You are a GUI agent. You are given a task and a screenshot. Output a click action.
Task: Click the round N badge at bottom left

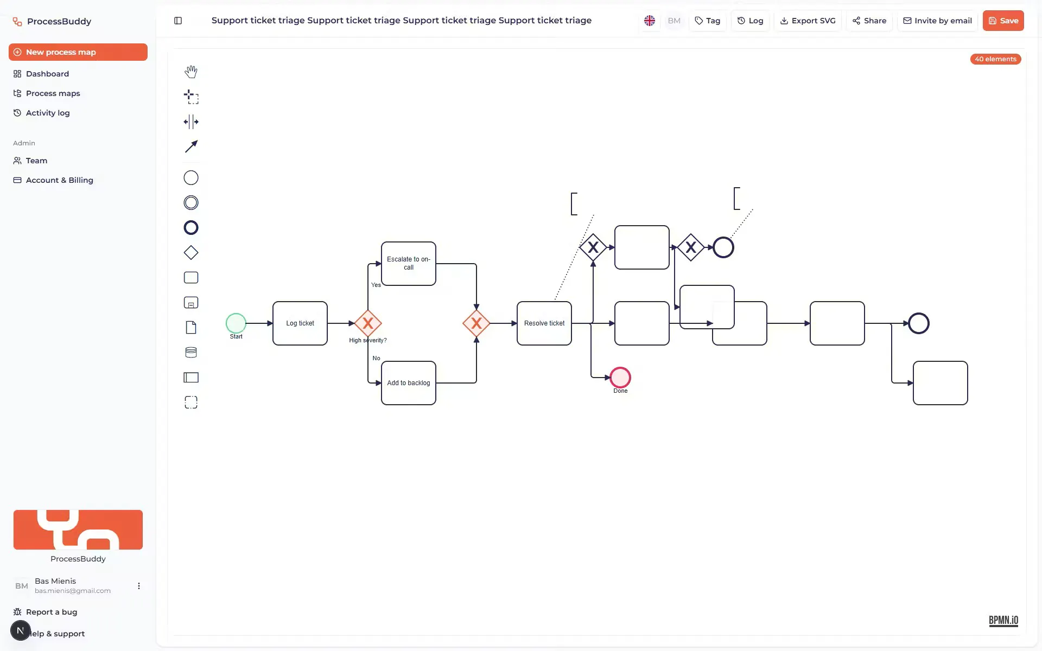(21, 630)
